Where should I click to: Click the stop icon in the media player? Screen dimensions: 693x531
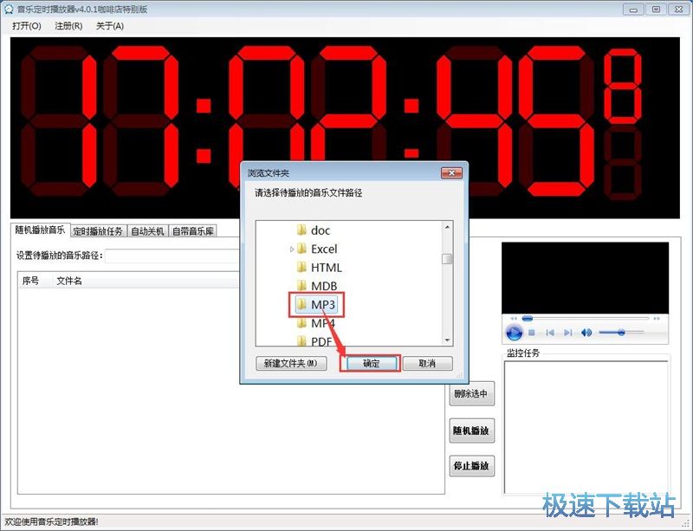533,332
